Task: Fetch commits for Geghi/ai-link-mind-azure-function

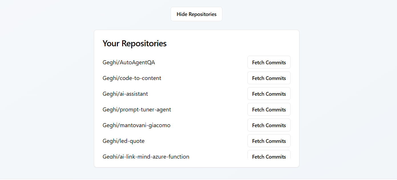Action: 269,156
